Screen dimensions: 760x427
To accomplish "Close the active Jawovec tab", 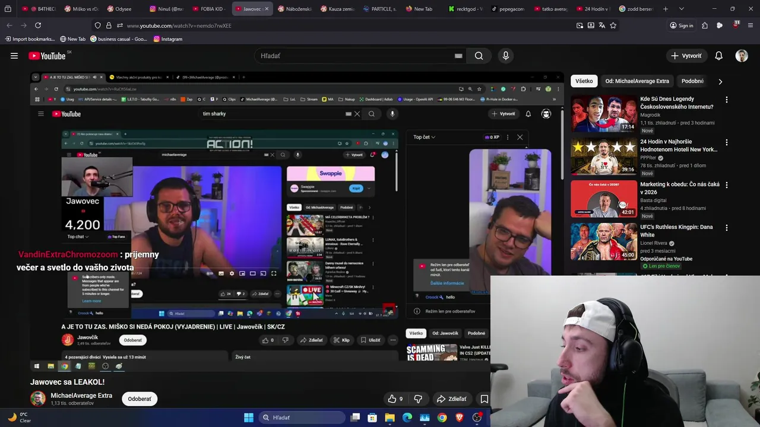I will point(267,9).
